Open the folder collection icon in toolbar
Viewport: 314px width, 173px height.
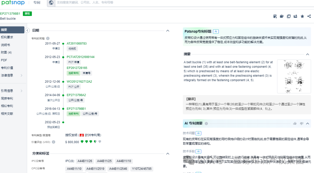(x=282, y=16)
